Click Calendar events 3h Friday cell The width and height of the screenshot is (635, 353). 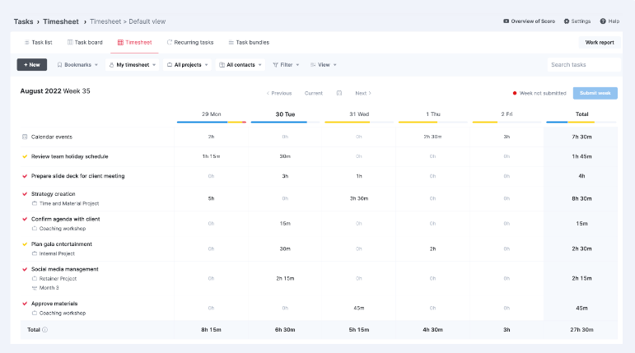point(507,137)
